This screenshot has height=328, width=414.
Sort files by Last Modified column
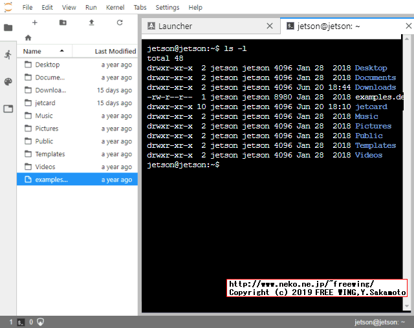click(x=114, y=51)
